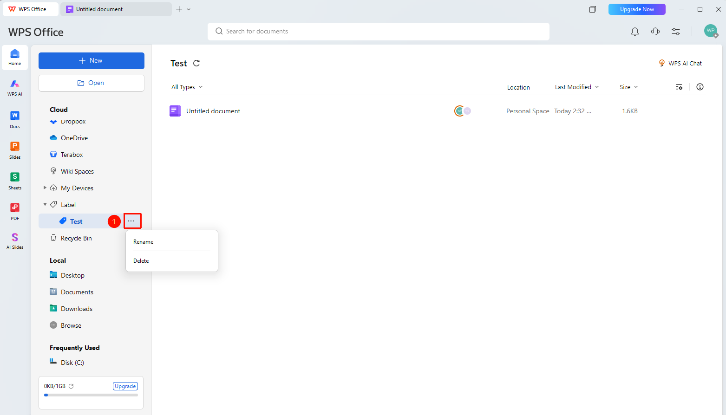Screen dimensions: 726x415
Task: Click the Search for documents field
Action: (x=379, y=32)
